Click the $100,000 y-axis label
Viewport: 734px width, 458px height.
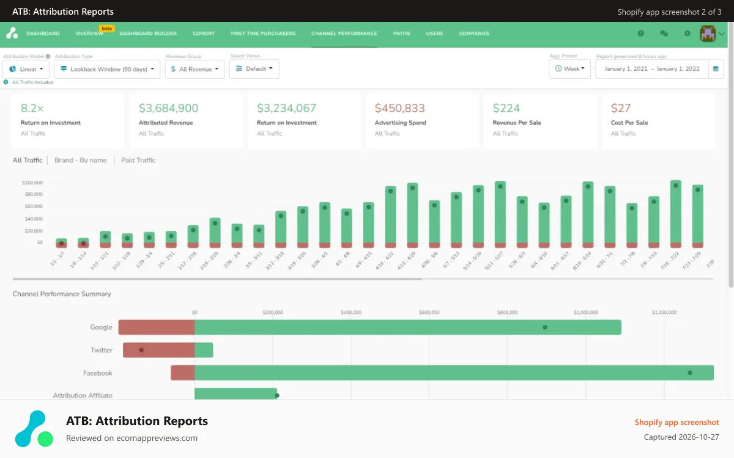click(x=32, y=183)
